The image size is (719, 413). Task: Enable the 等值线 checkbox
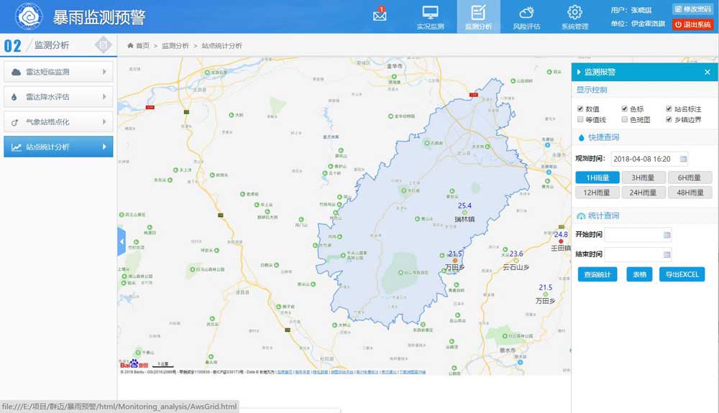580,120
